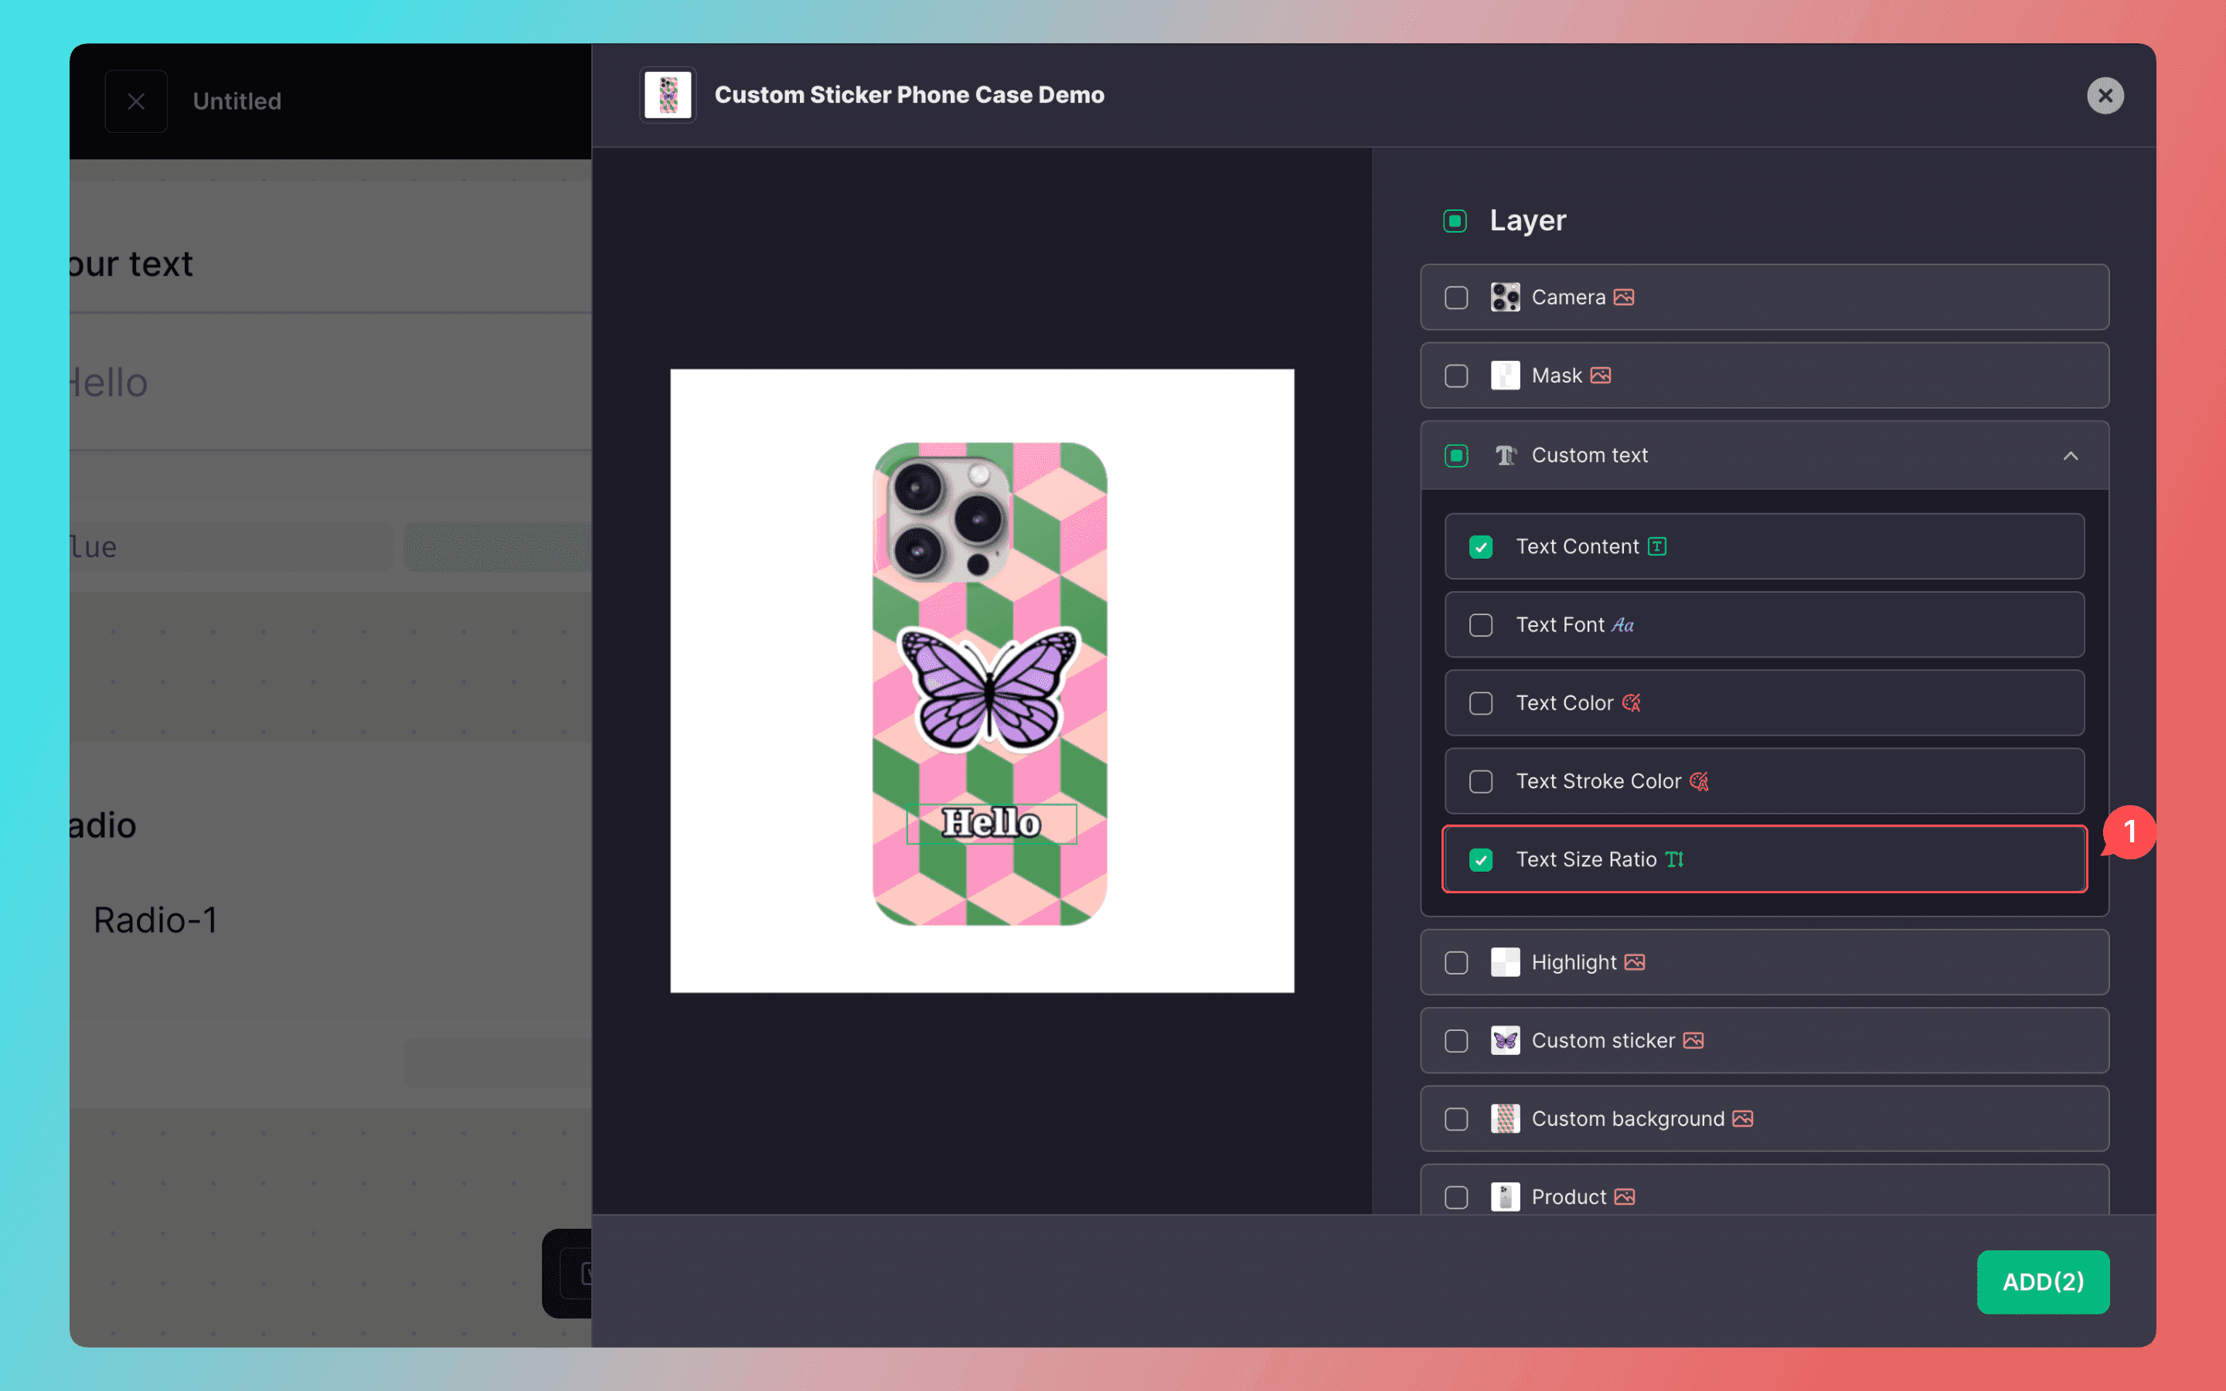Viewport: 2226px width, 1391px height.
Task: Click the Camera layer thumbnail icon
Action: pyautogui.click(x=1505, y=298)
